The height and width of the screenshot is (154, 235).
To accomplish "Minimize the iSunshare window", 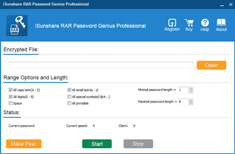I will point(222,5).
